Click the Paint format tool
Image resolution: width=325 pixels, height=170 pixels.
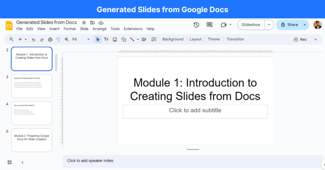[x=58, y=39]
